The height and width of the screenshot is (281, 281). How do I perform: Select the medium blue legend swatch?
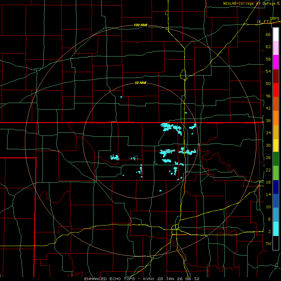coord(276,201)
